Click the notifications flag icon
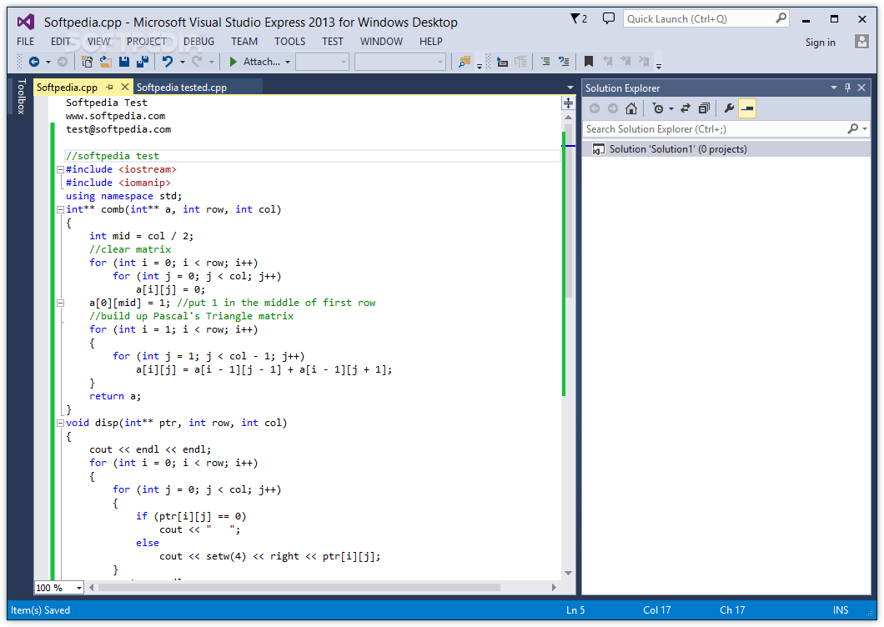This screenshot has height=627, width=884. 579,18
